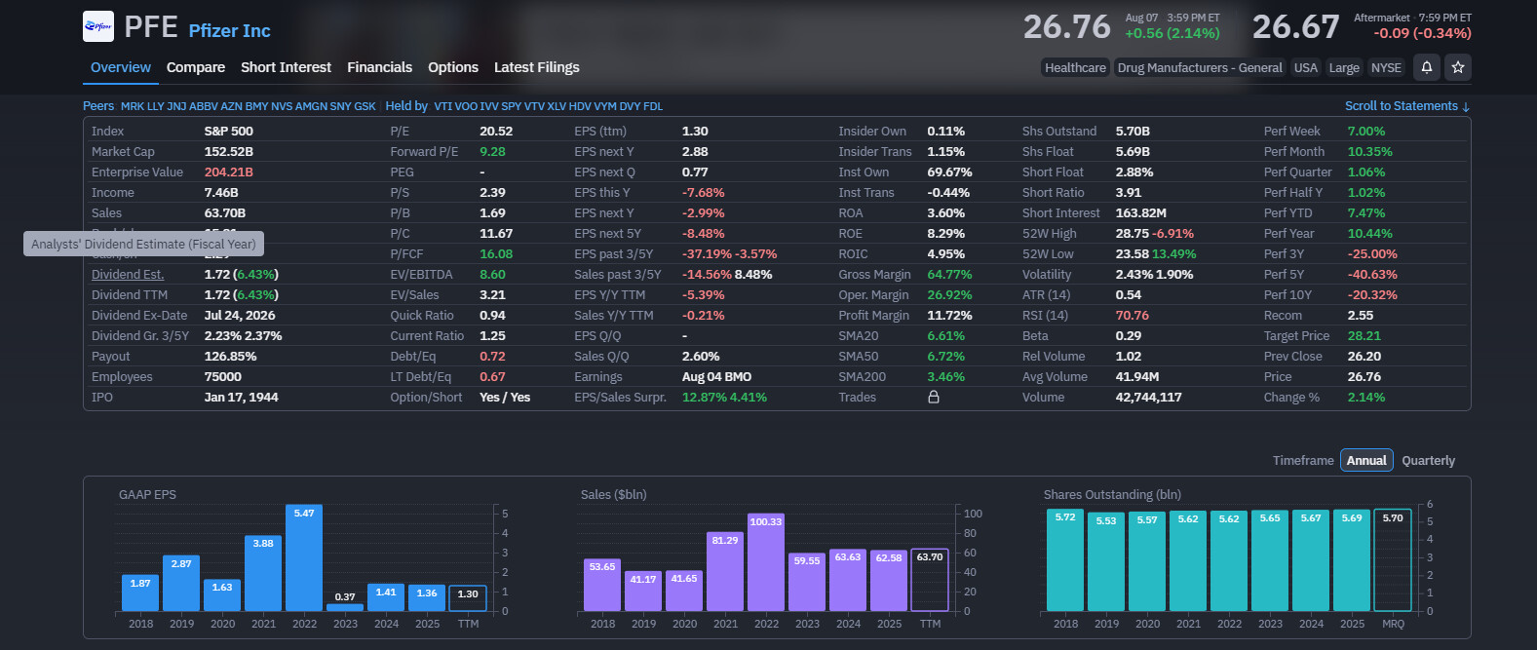Open the Options tab
The height and width of the screenshot is (650, 1537).
[x=453, y=67]
